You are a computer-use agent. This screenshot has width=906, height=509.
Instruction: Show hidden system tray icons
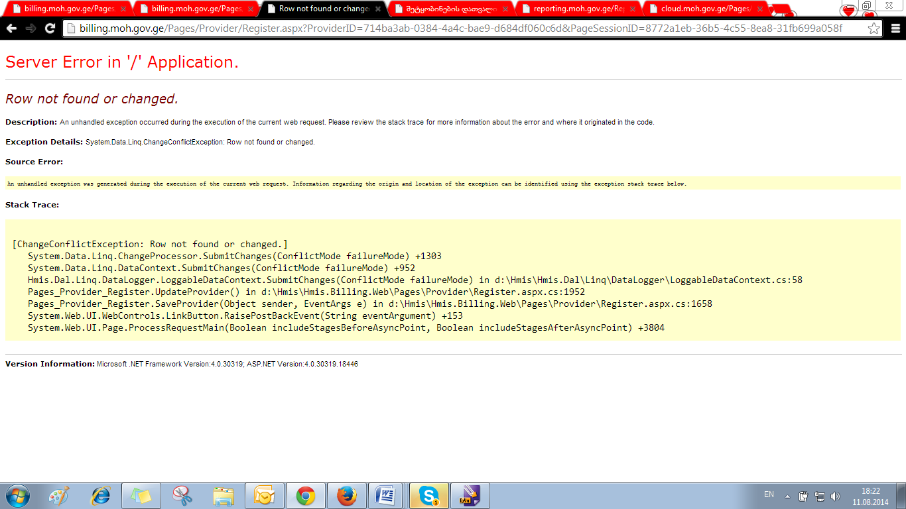(787, 496)
